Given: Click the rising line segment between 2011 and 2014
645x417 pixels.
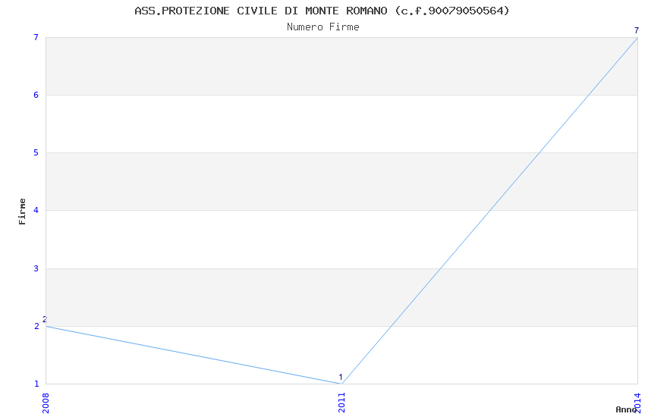Looking at the screenshot, I should point(489,211).
